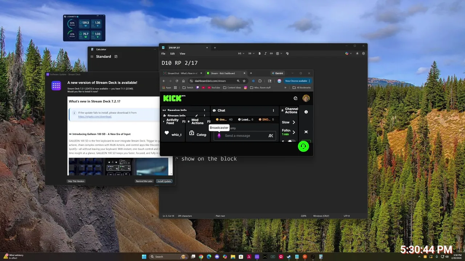The image size is (465, 261).
Task: Go to Chrome home page
Action: [183, 81]
